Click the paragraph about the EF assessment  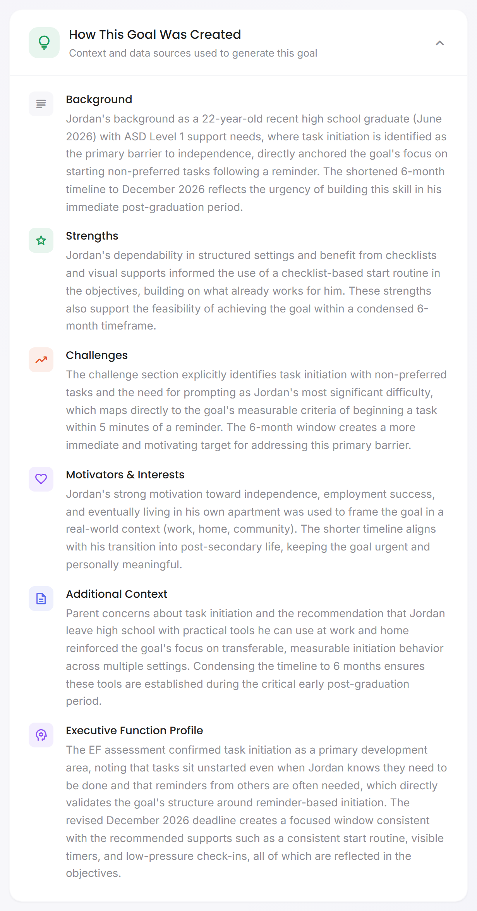(x=257, y=811)
